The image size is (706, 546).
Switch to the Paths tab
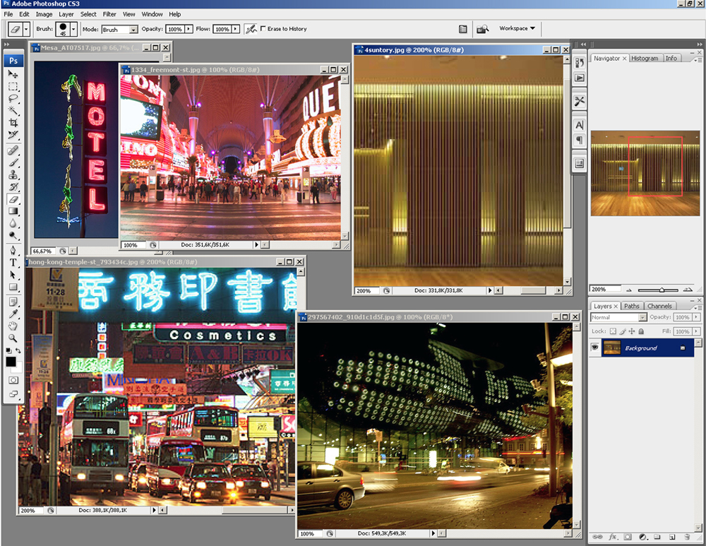click(x=631, y=306)
